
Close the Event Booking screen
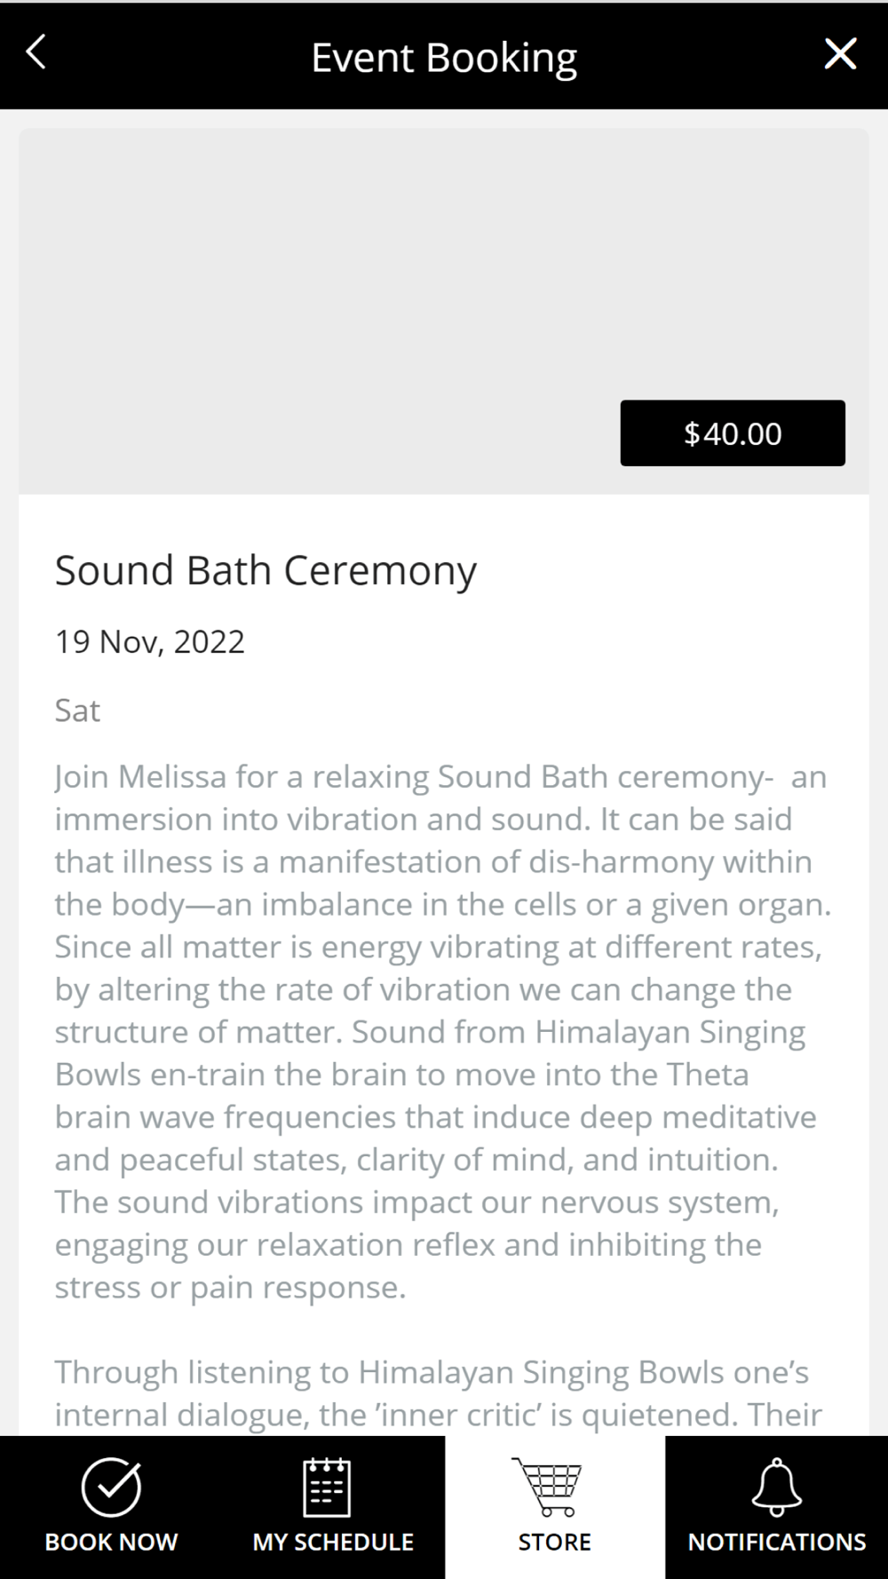840,54
